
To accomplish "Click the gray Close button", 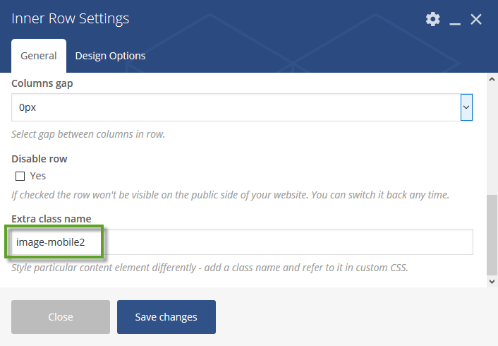I will click(61, 317).
